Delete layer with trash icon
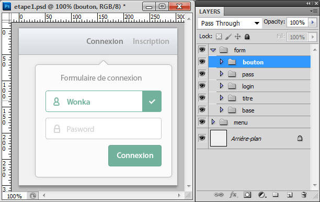Viewport: 320px width, 202px height. [304, 195]
